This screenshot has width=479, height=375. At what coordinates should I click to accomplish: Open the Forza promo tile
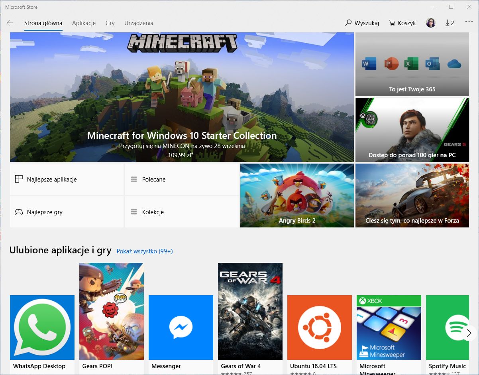pyautogui.click(x=412, y=195)
